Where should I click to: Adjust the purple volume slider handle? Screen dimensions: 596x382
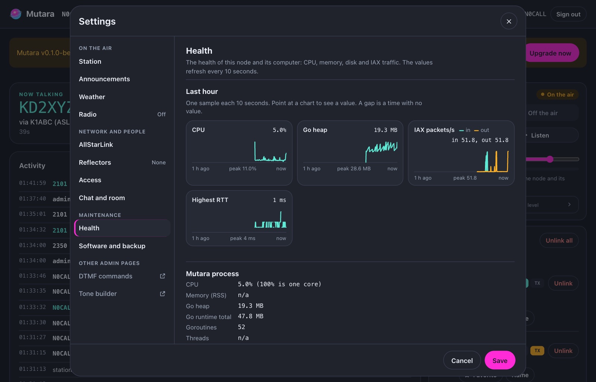click(550, 159)
